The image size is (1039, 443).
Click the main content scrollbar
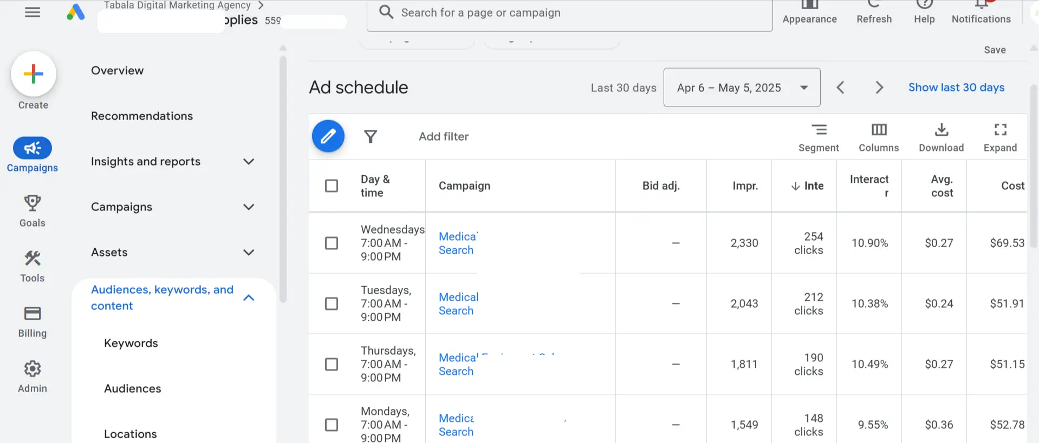click(x=1034, y=165)
